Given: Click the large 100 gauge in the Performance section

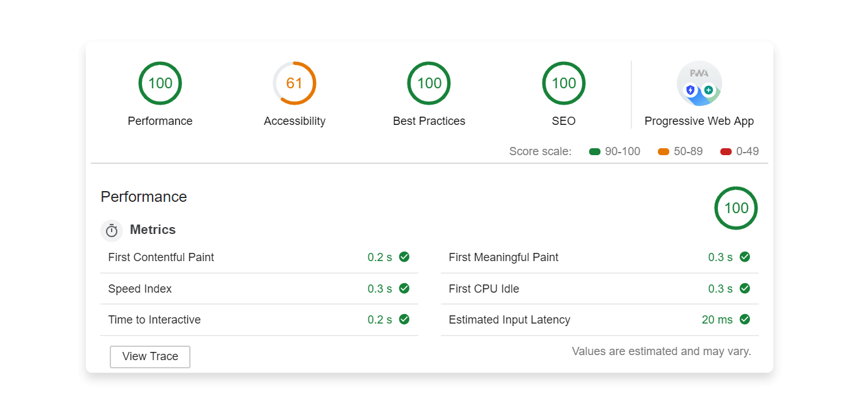Looking at the screenshot, I should pos(735,208).
